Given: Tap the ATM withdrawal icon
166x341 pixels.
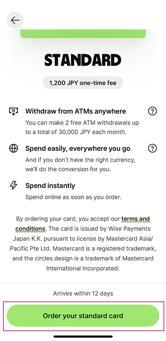Looking at the screenshot, I should pyautogui.click(x=13, y=111).
